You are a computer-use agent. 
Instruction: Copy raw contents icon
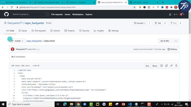(x=167, y=66)
